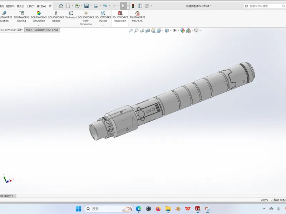Click the Previous View icon
286x214 pixels.
tap(142, 31)
